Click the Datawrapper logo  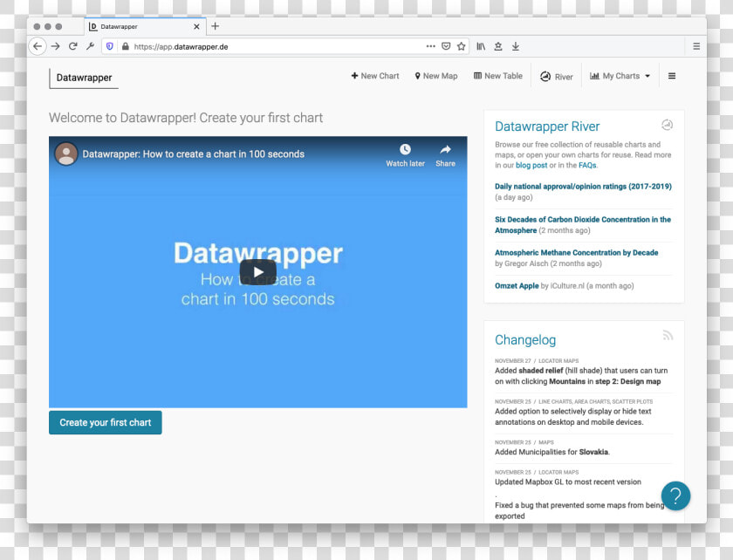[84, 78]
